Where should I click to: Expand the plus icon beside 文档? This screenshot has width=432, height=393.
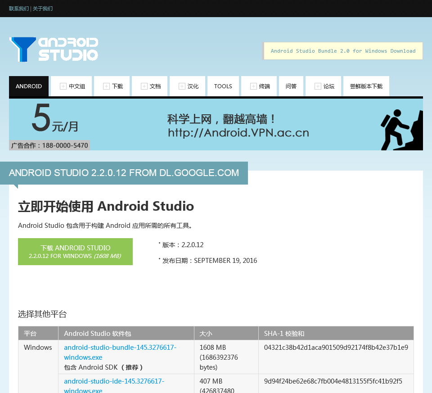(x=144, y=86)
